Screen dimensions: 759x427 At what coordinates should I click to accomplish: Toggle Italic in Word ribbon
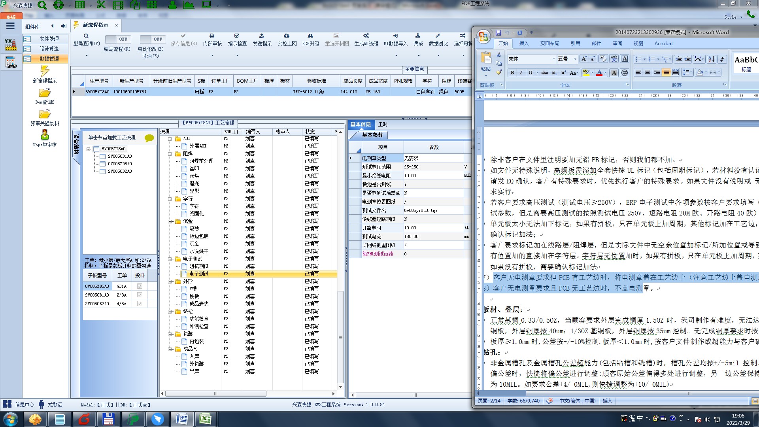pos(521,73)
